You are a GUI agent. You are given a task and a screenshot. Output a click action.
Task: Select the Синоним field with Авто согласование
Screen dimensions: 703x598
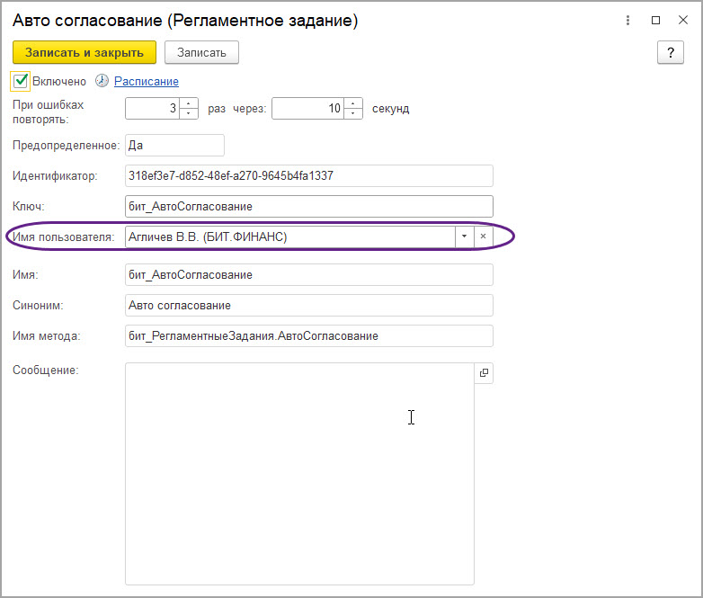pos(308,306)
